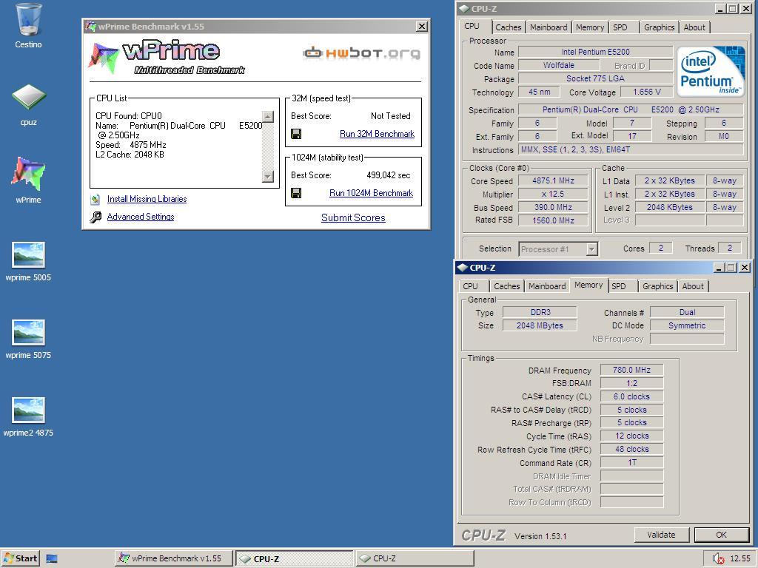Click the save floppy icon for 32M score

click(296, 134)
